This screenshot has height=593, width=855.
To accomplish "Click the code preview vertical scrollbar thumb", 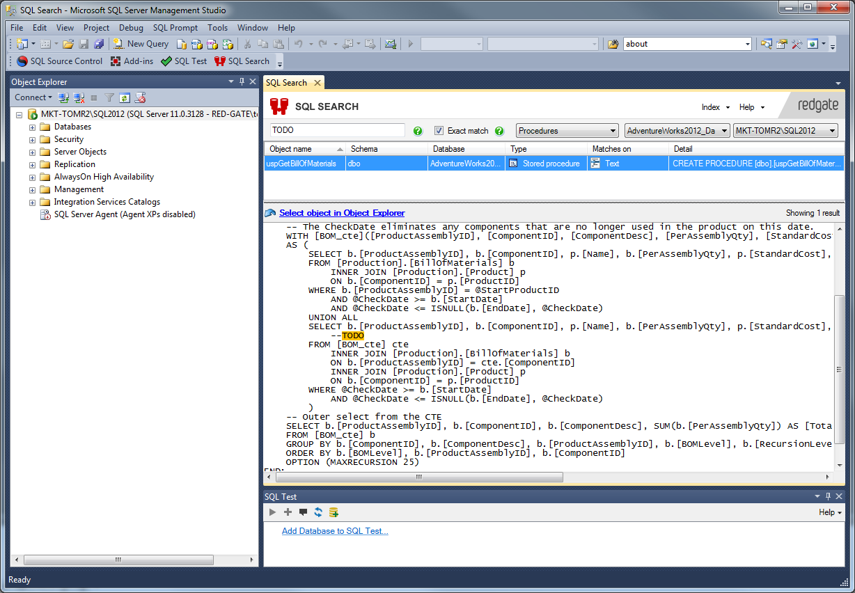I will click(x=840, y=370).
